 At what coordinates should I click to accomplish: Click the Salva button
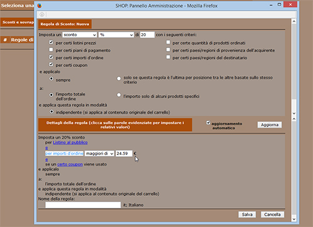247,214
